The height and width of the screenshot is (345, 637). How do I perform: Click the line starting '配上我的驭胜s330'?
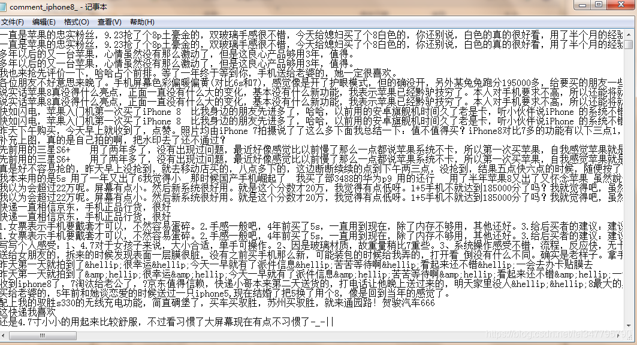[x=218, y=303]
